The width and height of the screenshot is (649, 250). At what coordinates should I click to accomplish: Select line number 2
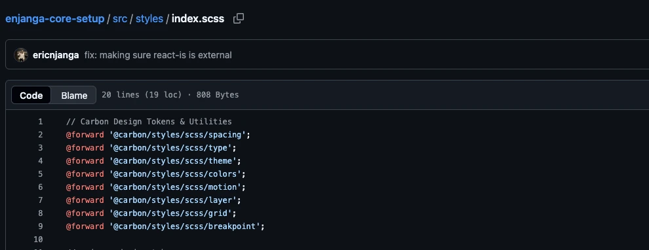(x=40, y=135)
